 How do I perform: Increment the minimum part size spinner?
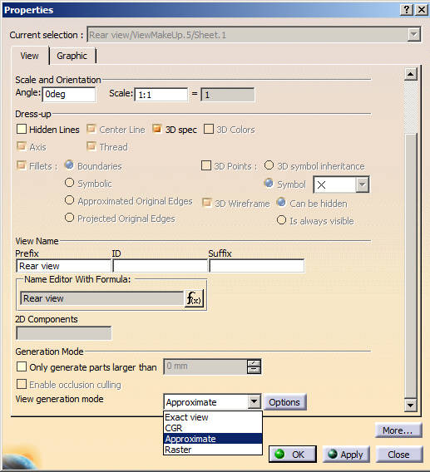254,363
